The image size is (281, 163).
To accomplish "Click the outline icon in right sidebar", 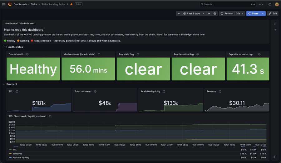I will pos(275,30).
